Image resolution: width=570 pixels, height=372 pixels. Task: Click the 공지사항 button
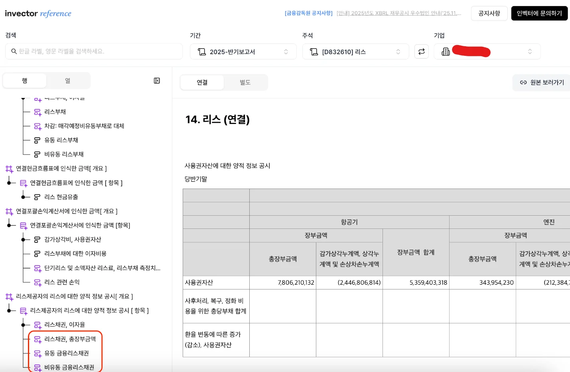[x=489, y=14]
